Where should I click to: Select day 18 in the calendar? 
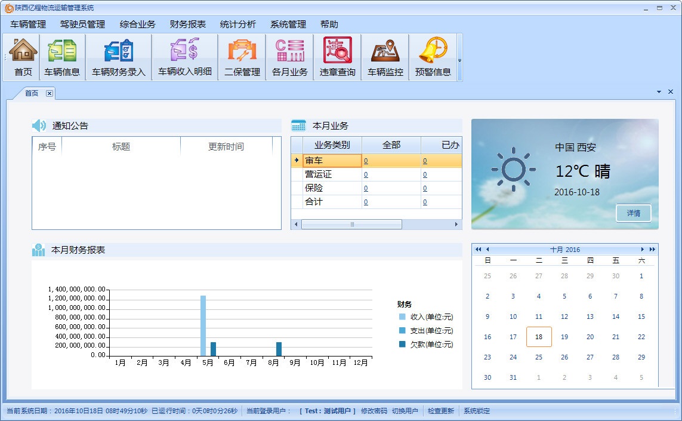[x=538, y=337]
